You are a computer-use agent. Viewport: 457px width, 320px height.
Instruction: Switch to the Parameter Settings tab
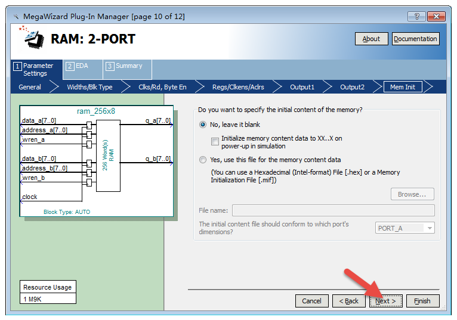[36, 70]
